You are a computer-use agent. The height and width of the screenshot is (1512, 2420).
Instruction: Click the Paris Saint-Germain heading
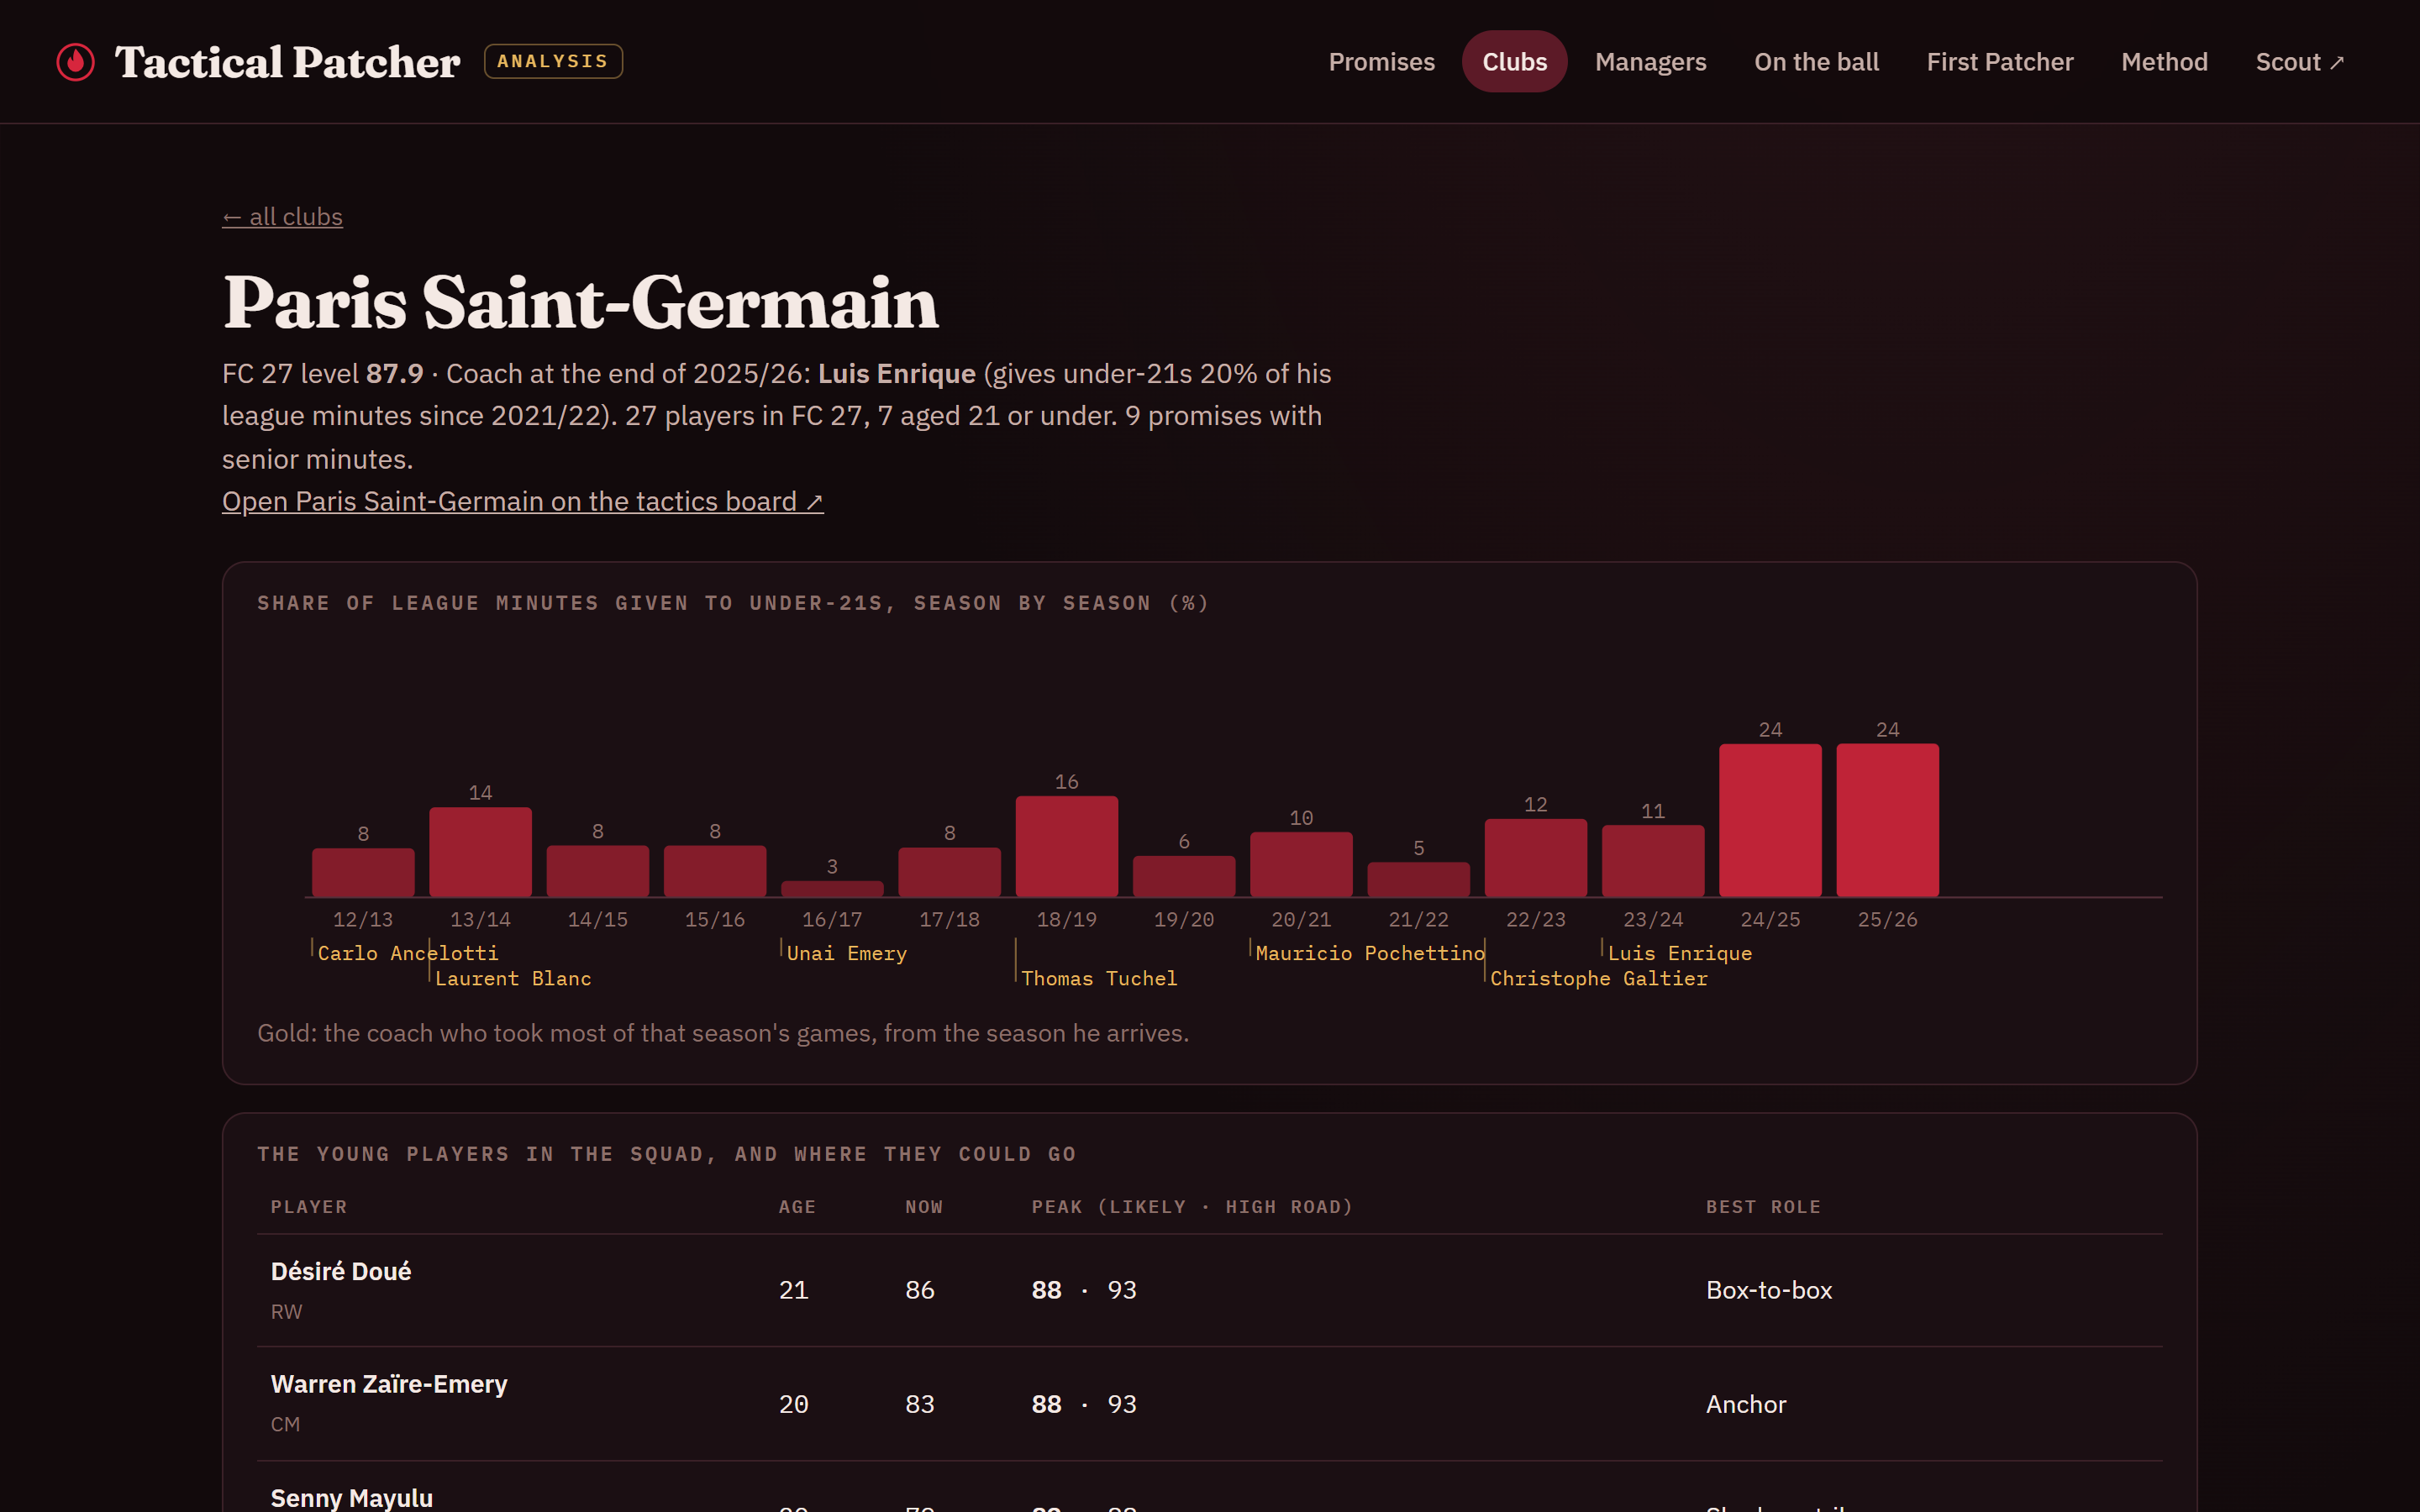pos(580,302)
